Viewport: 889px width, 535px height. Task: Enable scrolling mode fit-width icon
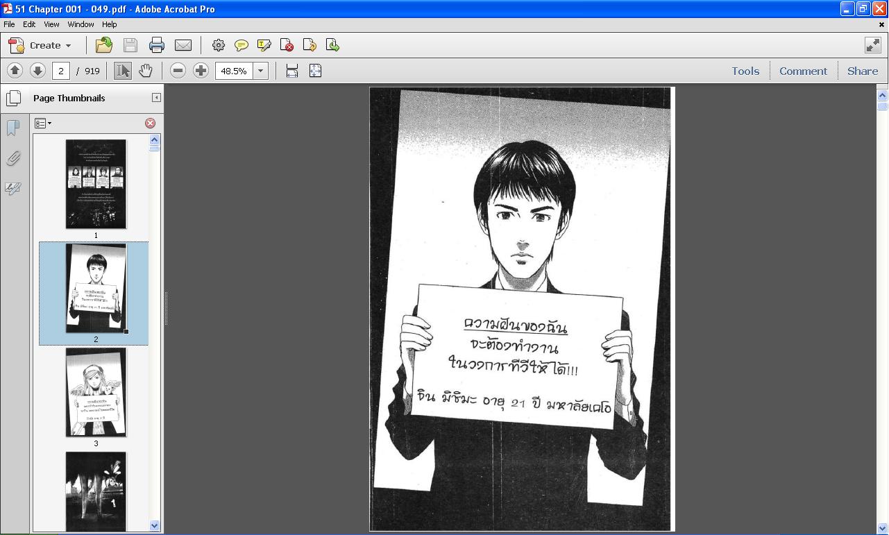(x=292, y=71)
